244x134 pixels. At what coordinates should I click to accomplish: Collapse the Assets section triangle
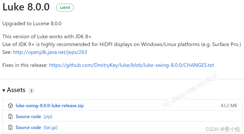4,90
